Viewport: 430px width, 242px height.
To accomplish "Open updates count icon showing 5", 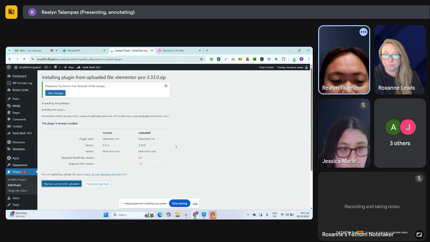I will (47, 67).
